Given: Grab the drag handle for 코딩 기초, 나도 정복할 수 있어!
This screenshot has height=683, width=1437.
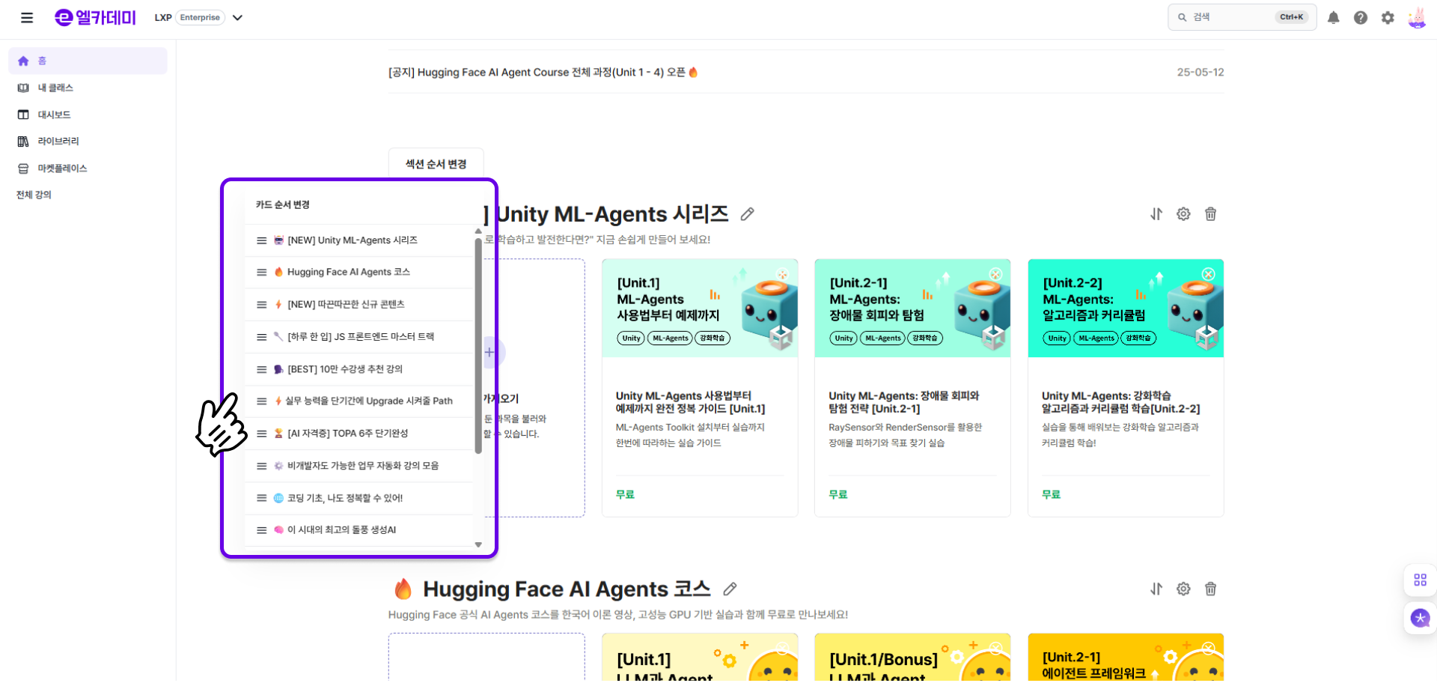Looking at the screenshot, I should point(261,498).
